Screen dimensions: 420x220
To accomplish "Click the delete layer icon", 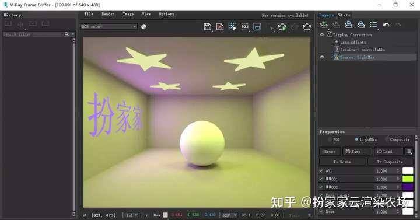I will 336,25.
